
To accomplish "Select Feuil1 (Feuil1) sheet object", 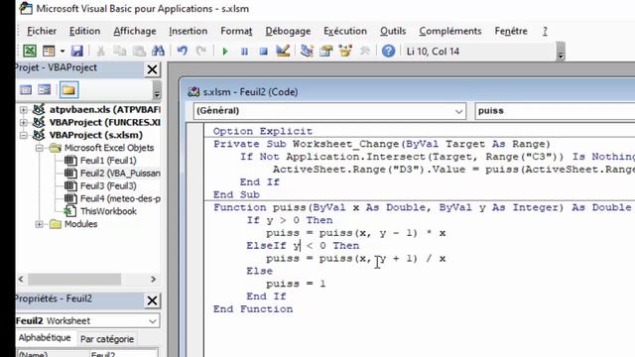I will coord(108,161).
